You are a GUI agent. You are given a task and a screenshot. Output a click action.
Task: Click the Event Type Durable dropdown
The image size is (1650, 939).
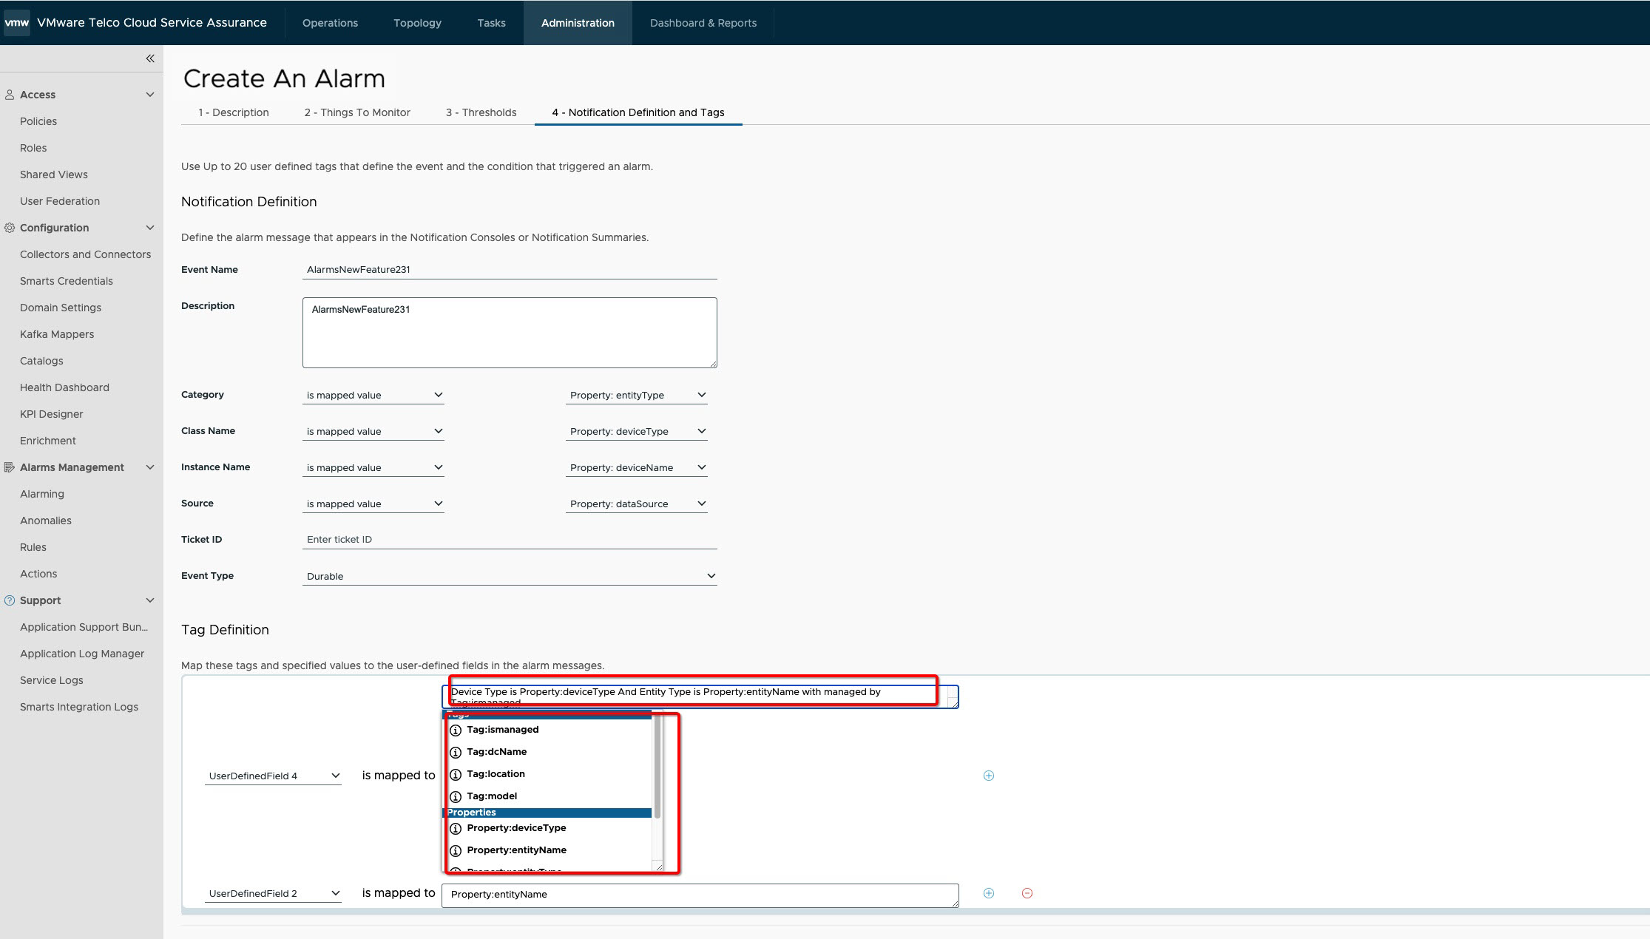click(x=509, y=575)
